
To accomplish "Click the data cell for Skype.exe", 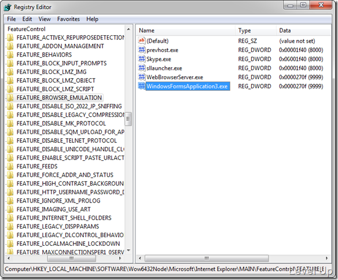I will (x=301, y=59).
